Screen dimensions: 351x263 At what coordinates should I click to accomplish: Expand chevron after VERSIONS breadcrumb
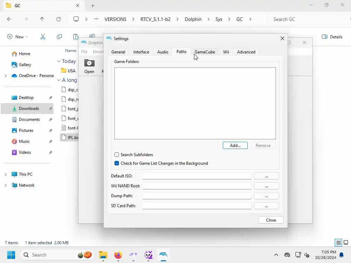point(133,19)
